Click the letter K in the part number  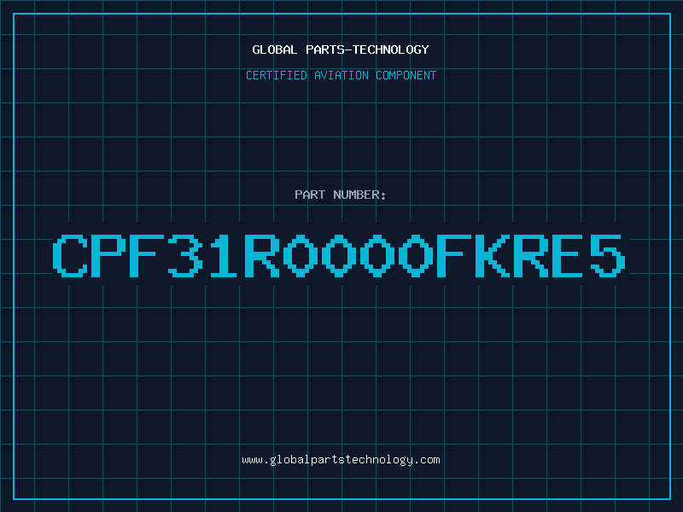pos(492,255)
